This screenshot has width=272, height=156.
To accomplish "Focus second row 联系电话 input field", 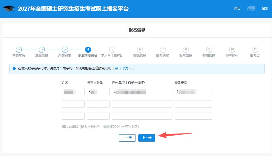I will (x=193, y=104).
